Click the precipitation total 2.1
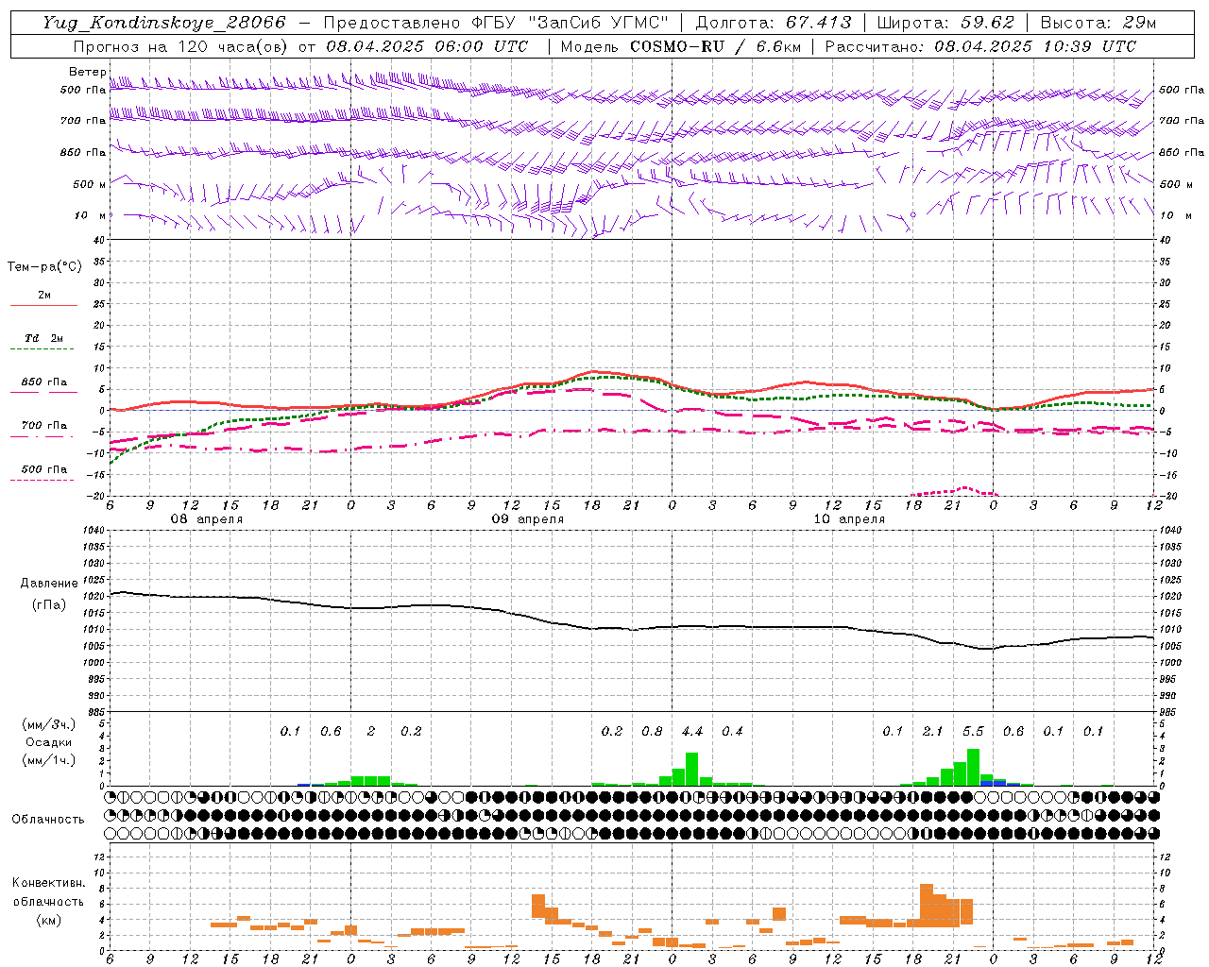Image resolution: width=1209 pixels, height=967 pixels. tap(932, 732)
